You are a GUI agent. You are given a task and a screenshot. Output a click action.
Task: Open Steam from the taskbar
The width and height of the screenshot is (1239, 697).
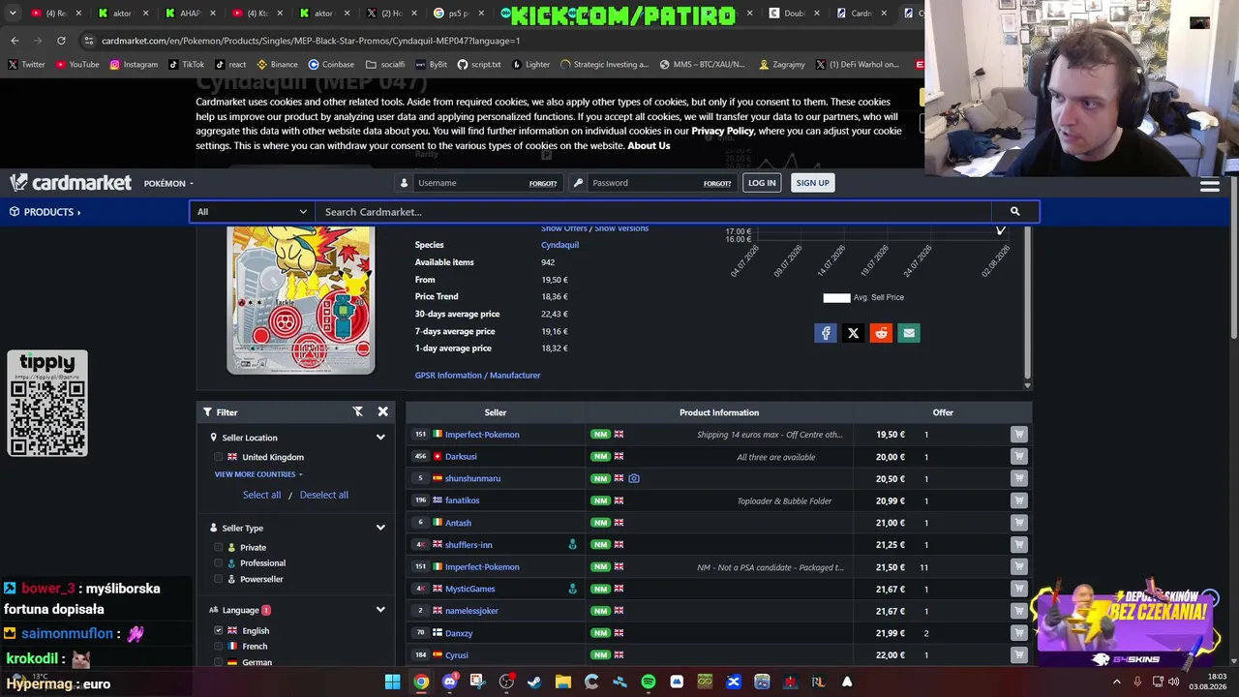pos(534,682)
